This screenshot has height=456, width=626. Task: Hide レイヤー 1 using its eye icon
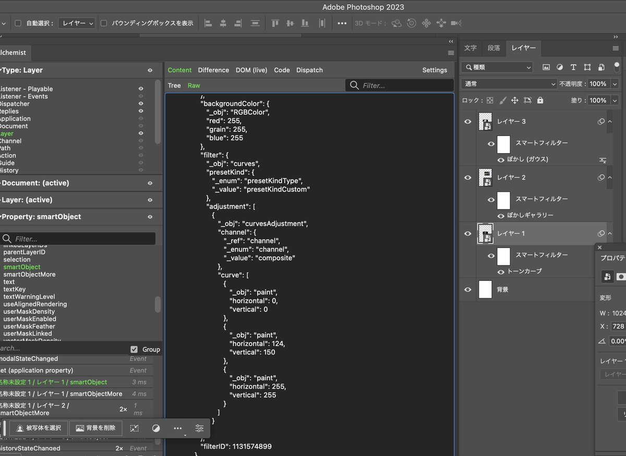(x=467, y=233)
